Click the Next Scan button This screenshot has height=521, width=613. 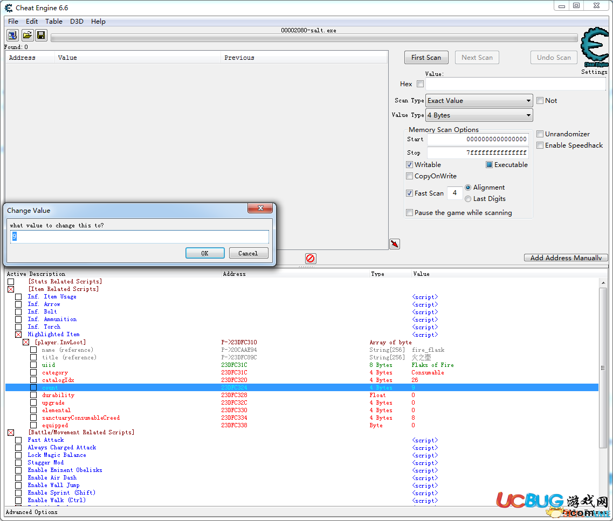[477, 58]
